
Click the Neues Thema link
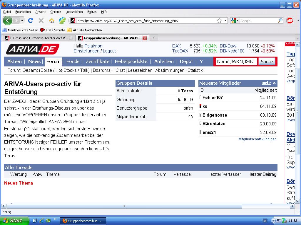tap(19, 183)
